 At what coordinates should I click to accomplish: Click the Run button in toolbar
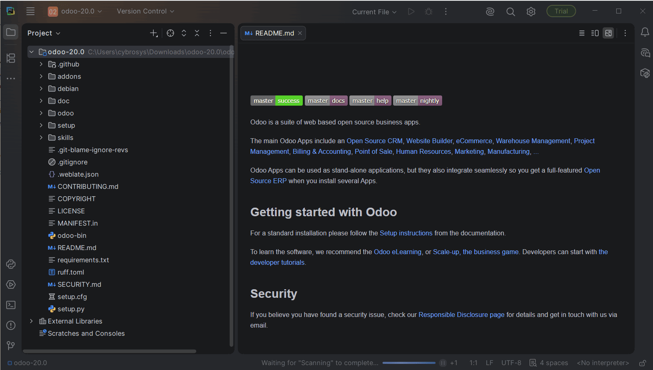[x=411, y=11]
